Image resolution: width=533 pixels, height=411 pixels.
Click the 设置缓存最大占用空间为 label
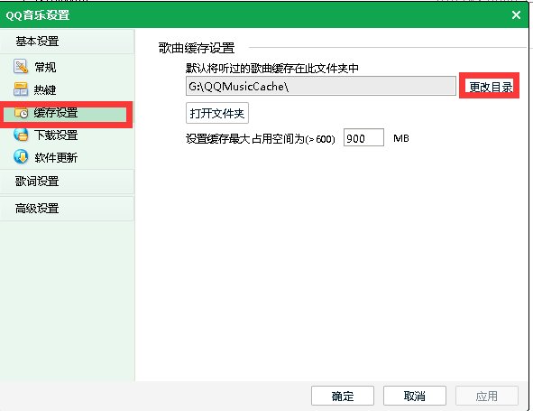(261, 138)
